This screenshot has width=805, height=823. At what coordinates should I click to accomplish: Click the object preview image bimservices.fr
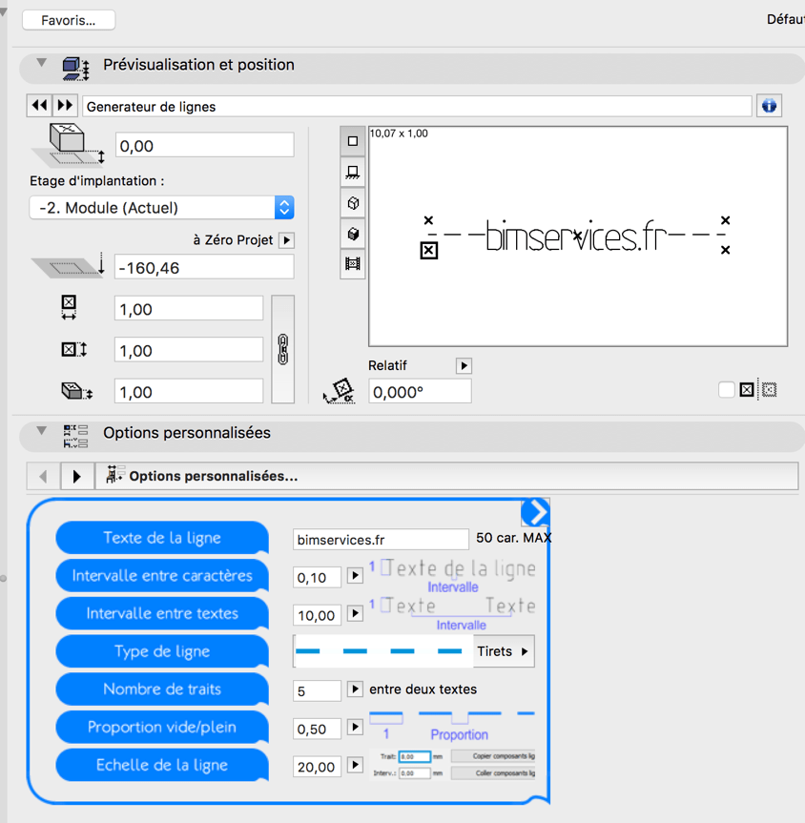click(x=578, y=237)
